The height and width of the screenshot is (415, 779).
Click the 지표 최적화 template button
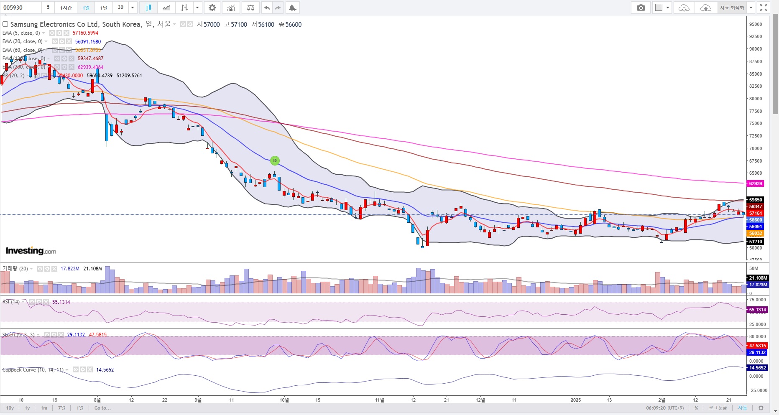pos(732,8)
